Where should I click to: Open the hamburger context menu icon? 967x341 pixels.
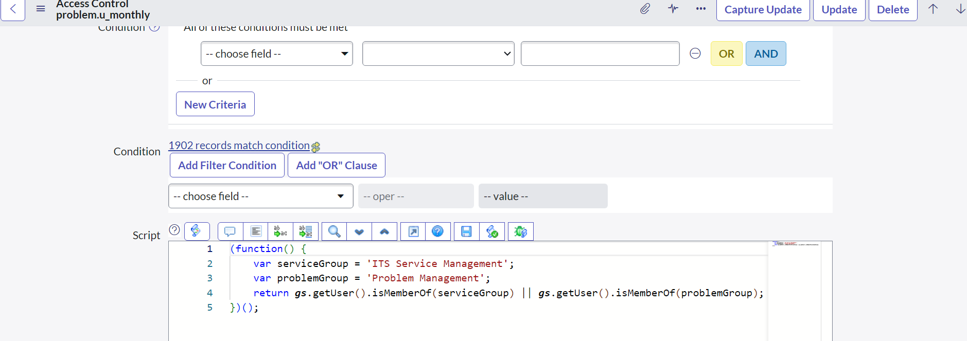click(41, 9)
